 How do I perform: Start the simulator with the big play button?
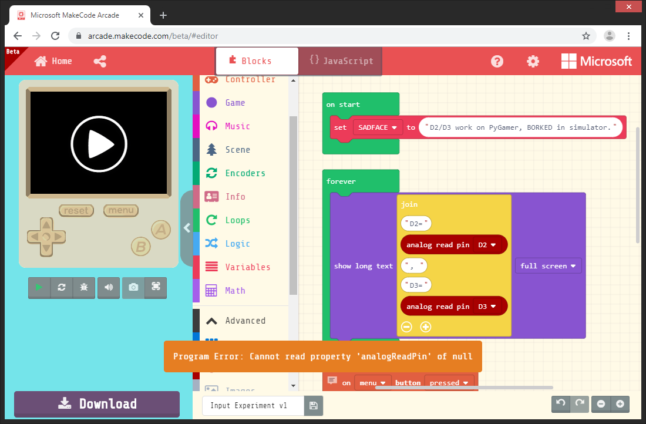point(99,144)
